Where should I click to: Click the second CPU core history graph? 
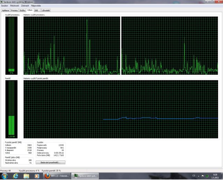click(x=170, y=46)
